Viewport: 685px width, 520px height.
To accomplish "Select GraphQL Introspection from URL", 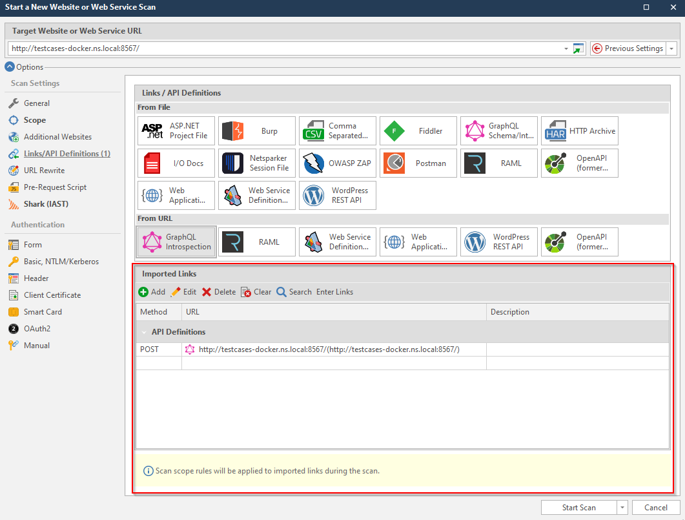I will coord(176,242).
